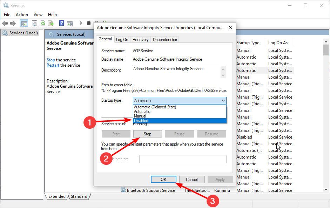Click the services list scrollbar thumb
Viewport: 330px width, 208px height.
tap(326, 50)
